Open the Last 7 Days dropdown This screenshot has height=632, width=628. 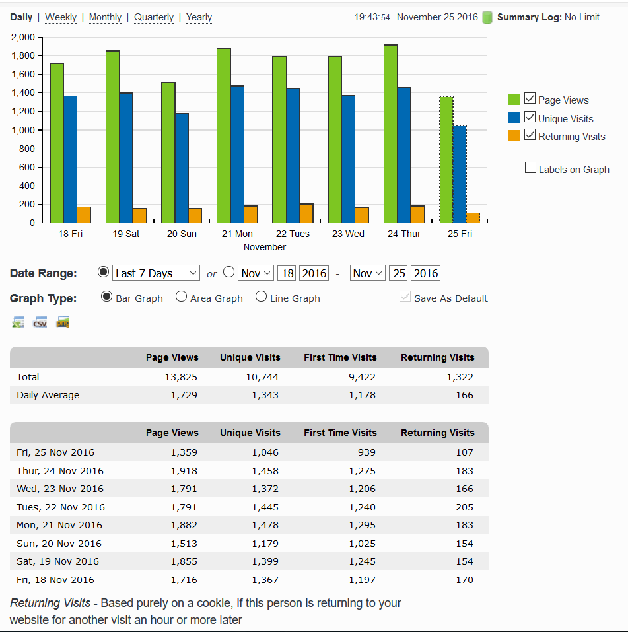tap(156, 273)
